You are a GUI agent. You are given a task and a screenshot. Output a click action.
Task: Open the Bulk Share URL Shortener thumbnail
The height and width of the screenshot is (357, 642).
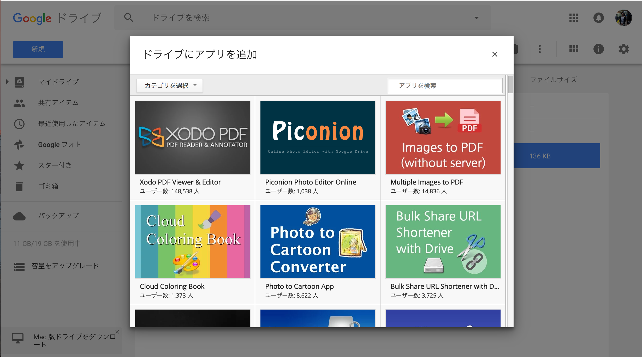point(443,242)
